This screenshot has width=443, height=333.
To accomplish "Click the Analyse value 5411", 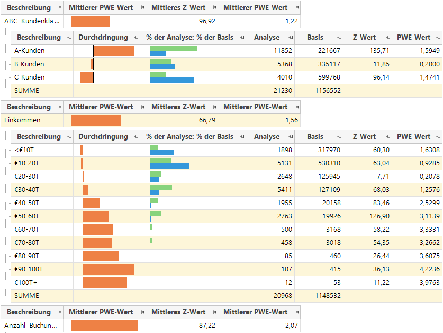I will [x=285, y=190].
